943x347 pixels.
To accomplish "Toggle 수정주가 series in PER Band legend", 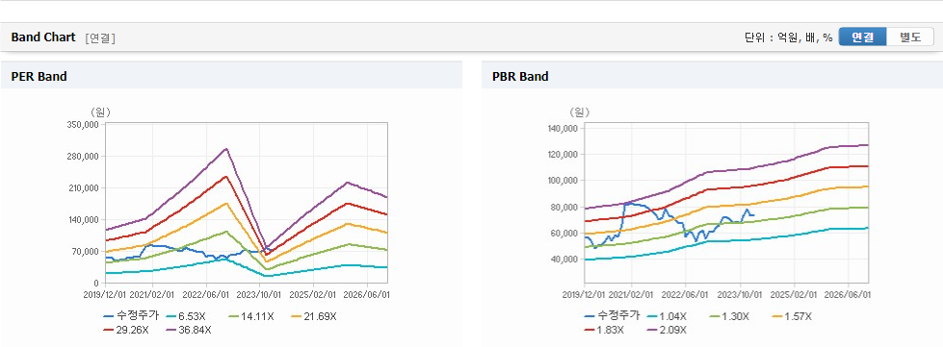I will click(131, 316).
